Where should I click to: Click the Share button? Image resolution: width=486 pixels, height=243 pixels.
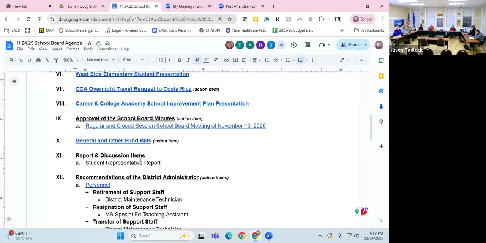point(349,45)
